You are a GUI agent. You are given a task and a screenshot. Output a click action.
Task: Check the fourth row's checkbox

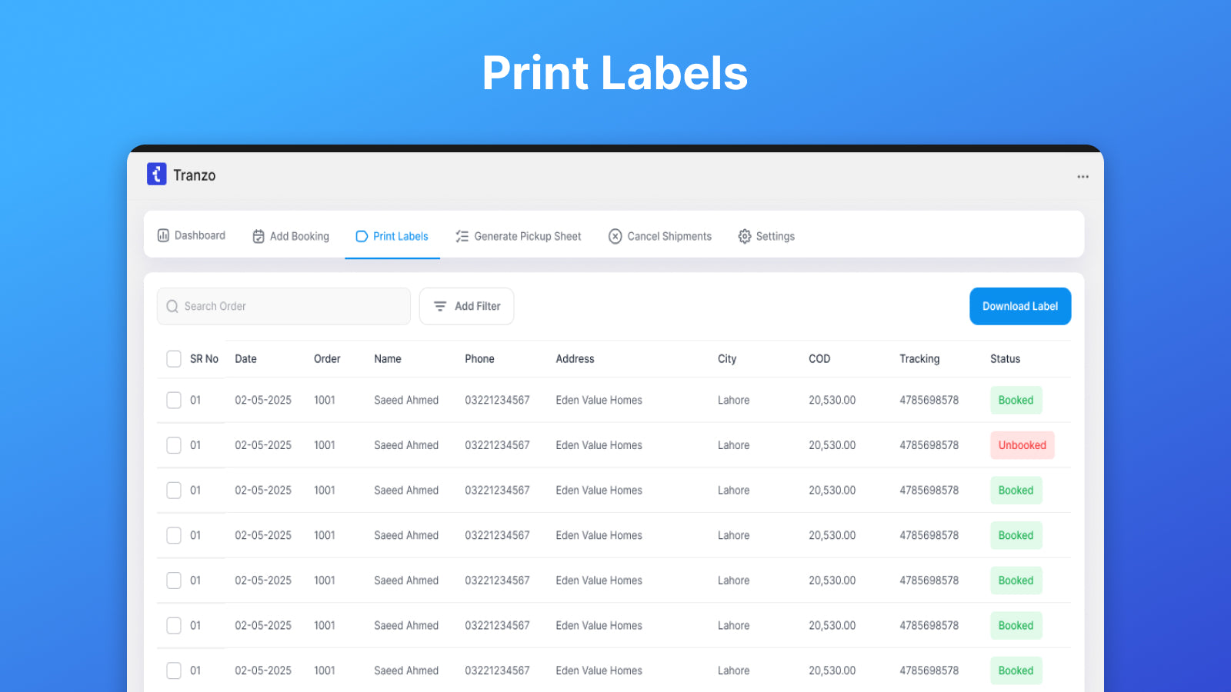(174, 535)
